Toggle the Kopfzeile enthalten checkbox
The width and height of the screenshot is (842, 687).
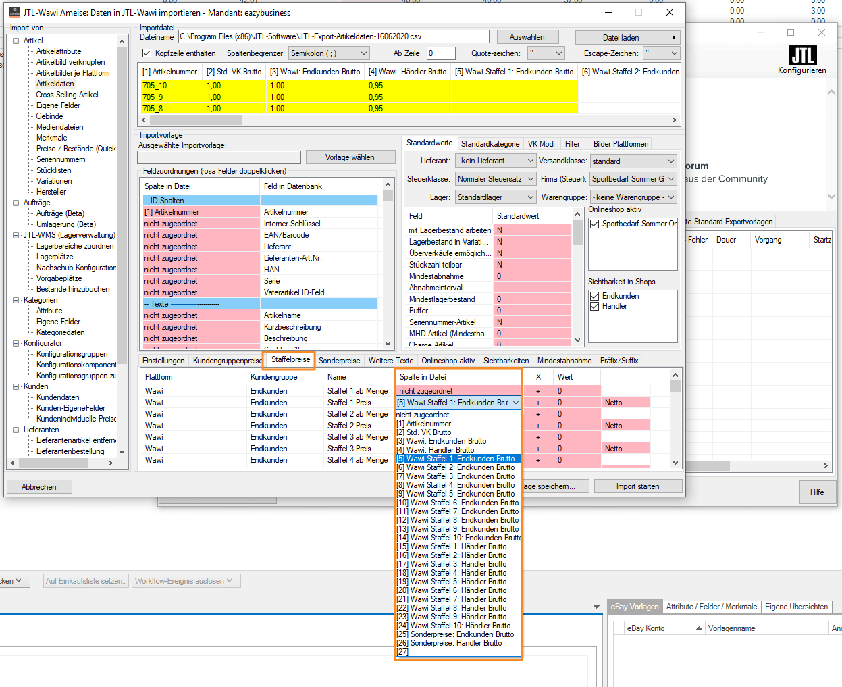pyautogui.click(x=147, y=53)
